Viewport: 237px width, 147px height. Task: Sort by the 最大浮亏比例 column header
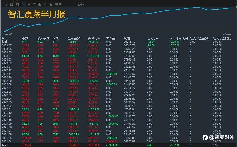point(179,38)
